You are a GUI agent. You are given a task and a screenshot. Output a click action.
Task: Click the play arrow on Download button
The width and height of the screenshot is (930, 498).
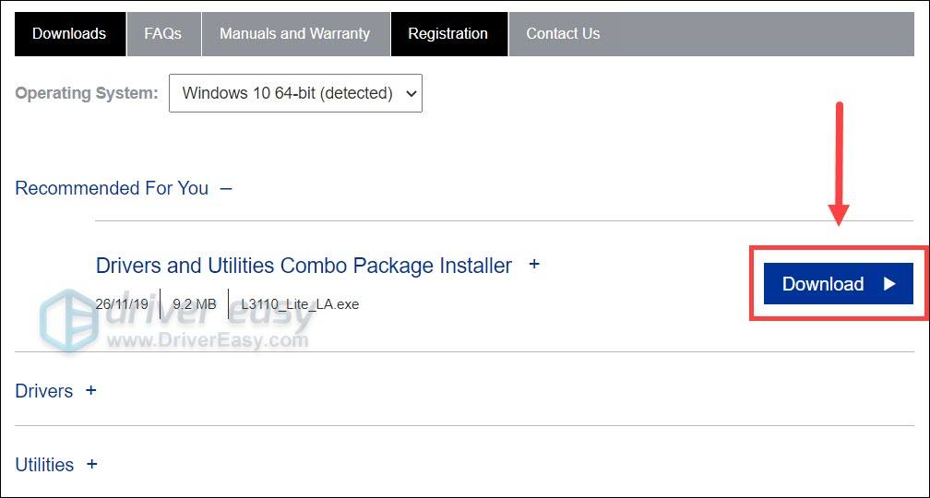click(889, 284)
